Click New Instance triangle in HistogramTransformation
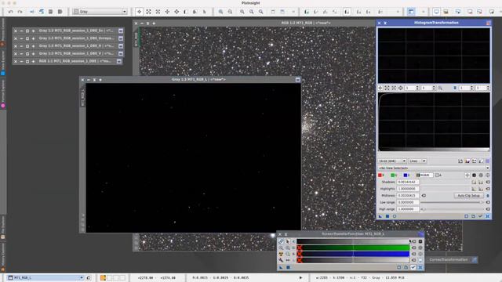Screen dimensions: 502x282 380,216
